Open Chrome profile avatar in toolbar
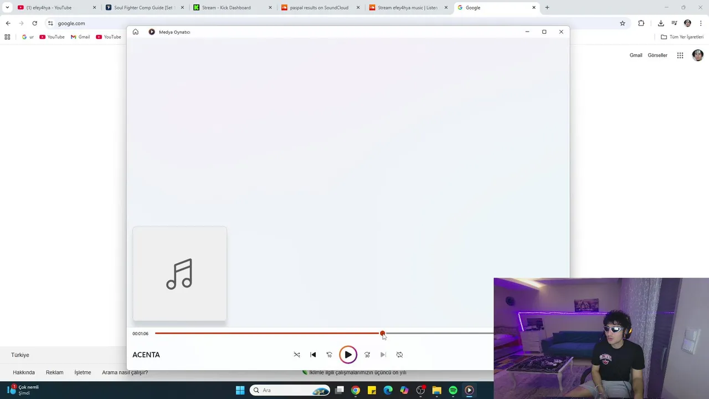 687,23
